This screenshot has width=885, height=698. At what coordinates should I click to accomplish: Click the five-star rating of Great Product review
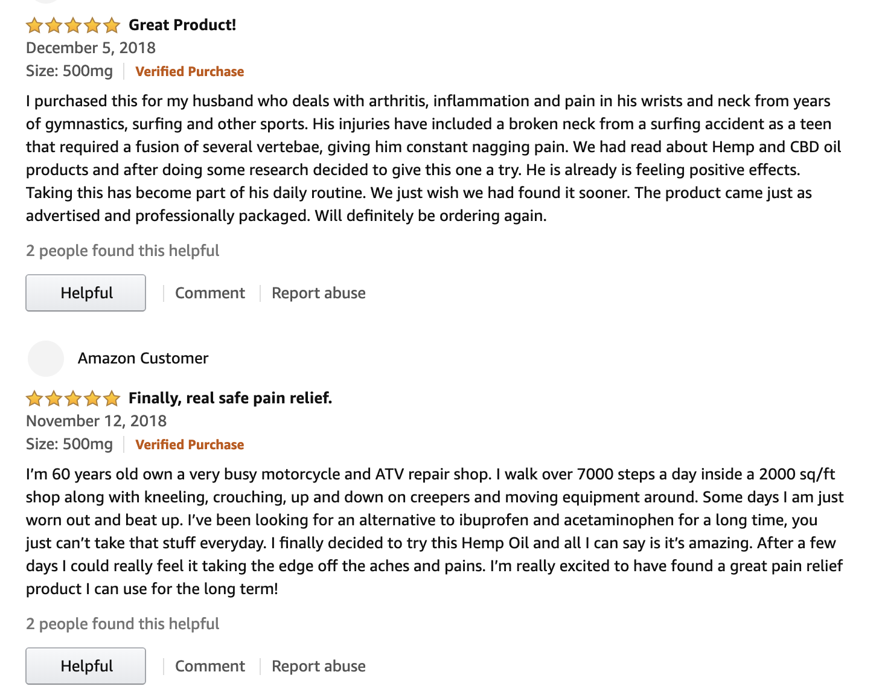pos(73,25)
